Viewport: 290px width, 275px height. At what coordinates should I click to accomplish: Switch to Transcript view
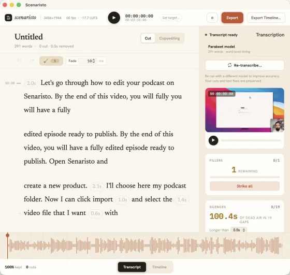coord(132,267)
